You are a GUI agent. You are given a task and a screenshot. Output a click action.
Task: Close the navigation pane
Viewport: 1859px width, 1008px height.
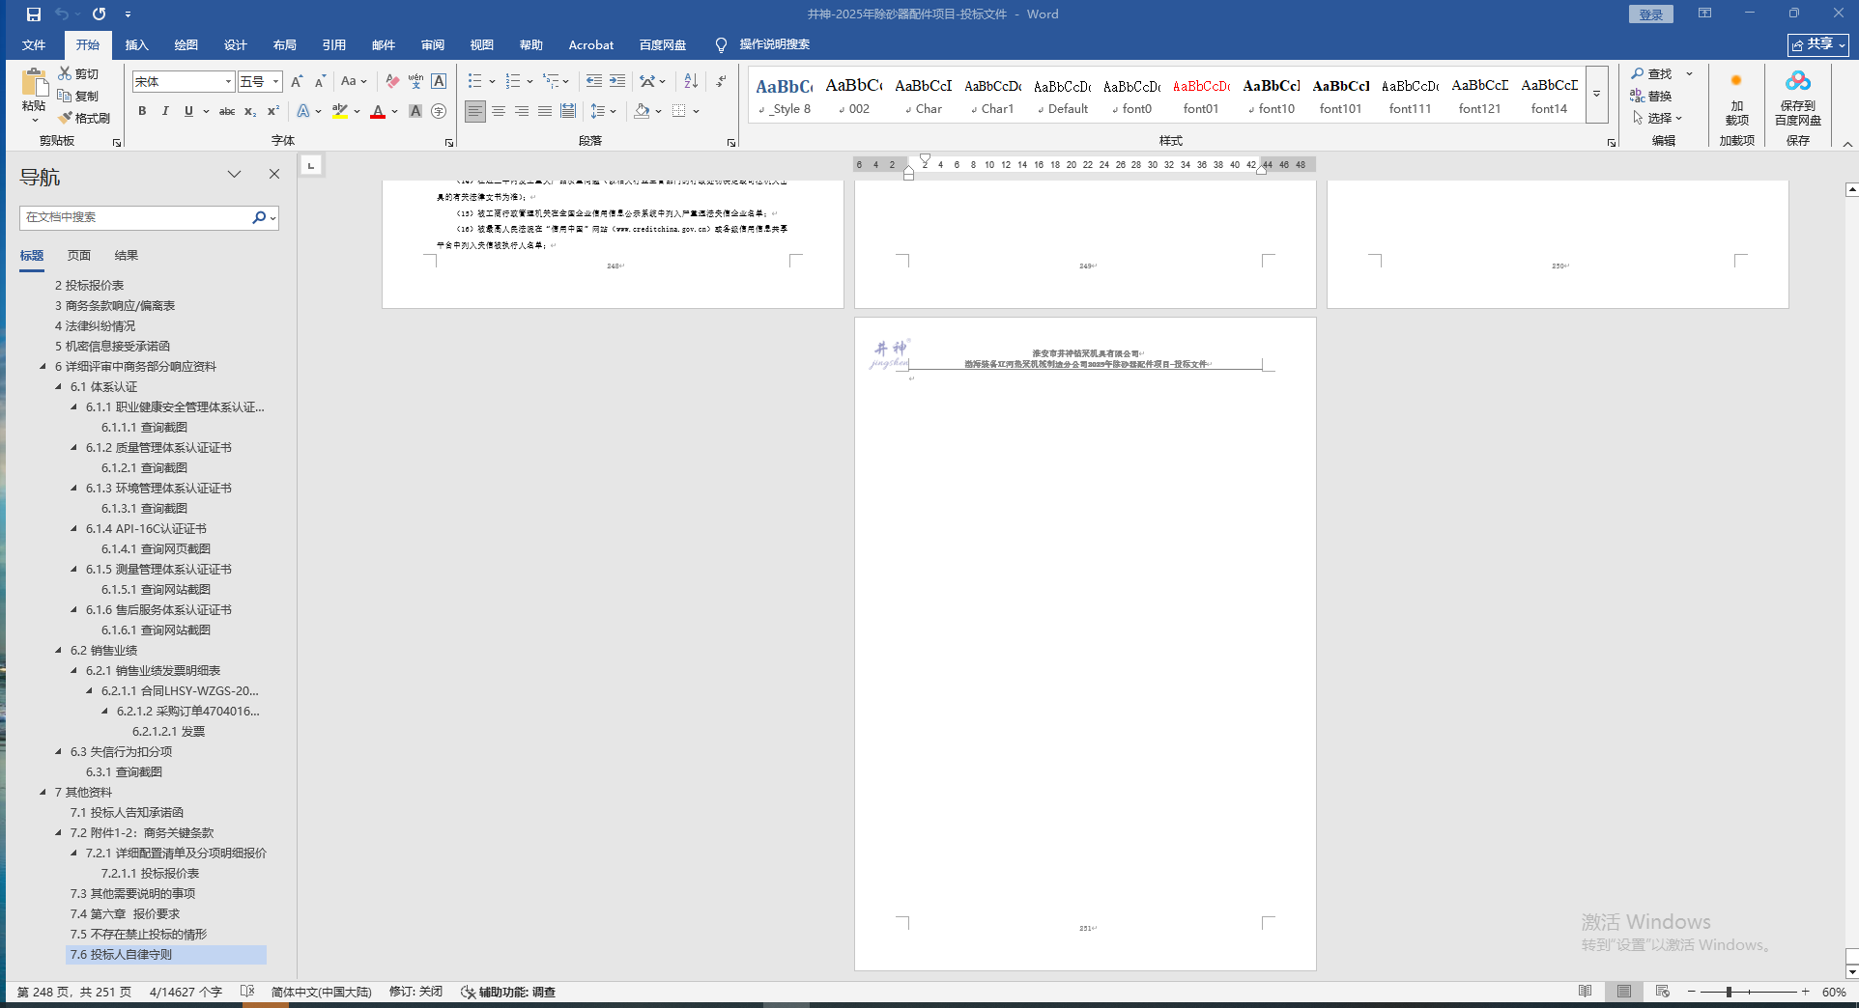click(274, 174)
